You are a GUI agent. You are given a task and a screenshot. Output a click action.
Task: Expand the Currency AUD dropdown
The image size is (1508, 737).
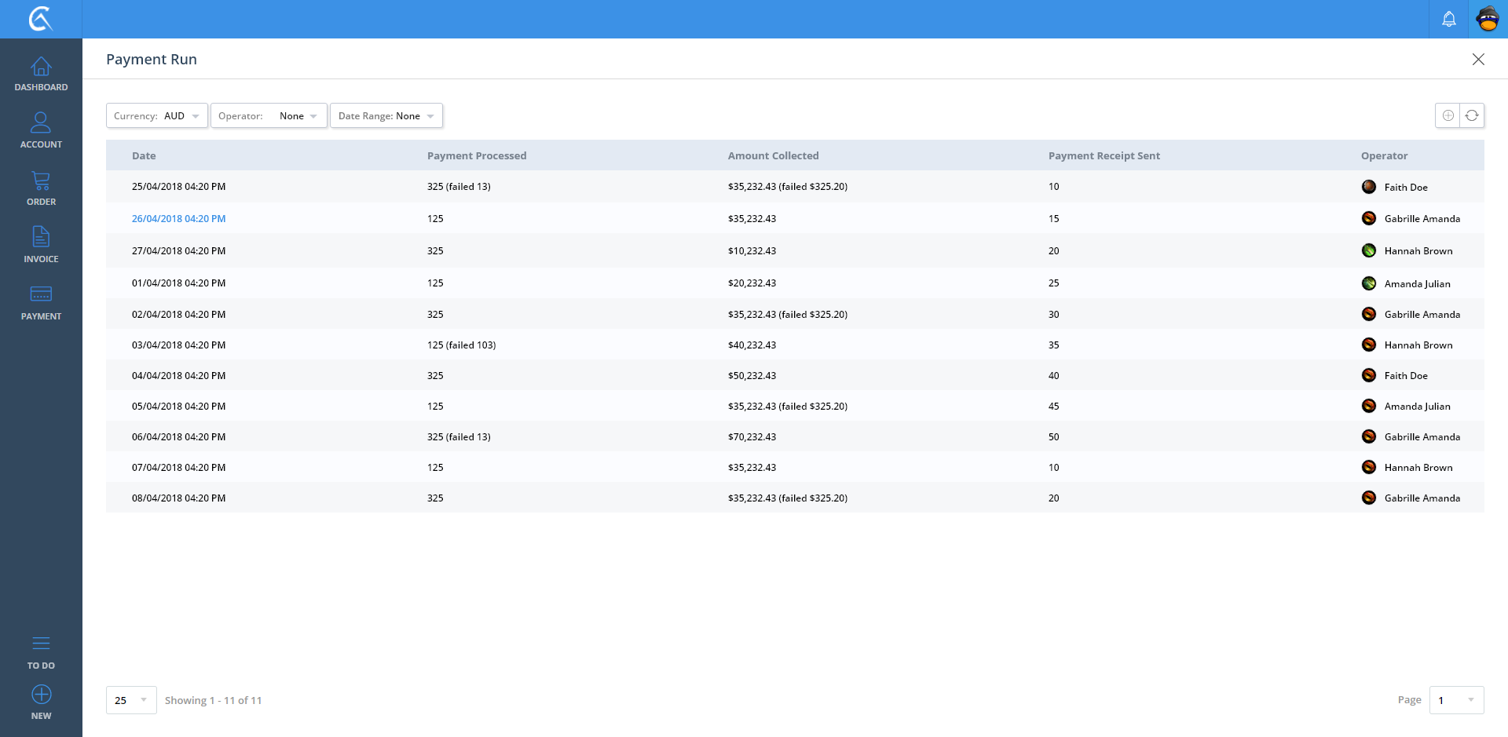click(x=157, y=115)
